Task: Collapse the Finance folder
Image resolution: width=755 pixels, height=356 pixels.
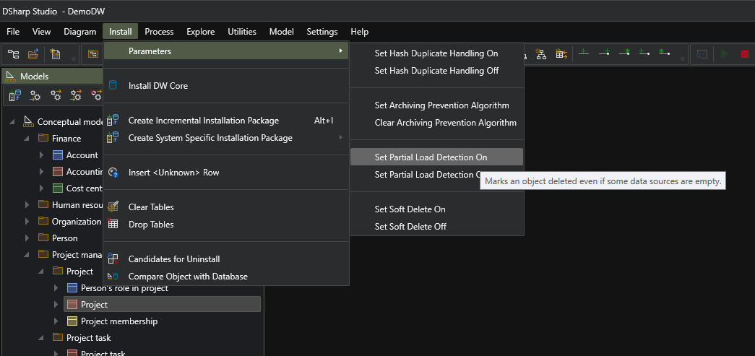Action: pos(27,139)
